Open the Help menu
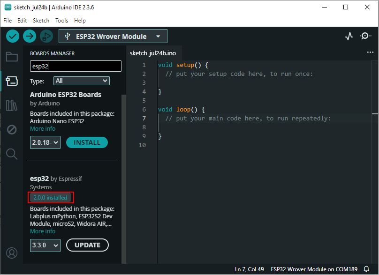The width and height of the screenshot is (379, 275). tap(80, 21)
